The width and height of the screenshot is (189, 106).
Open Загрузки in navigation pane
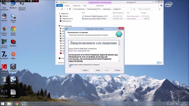tap(65, 16)
